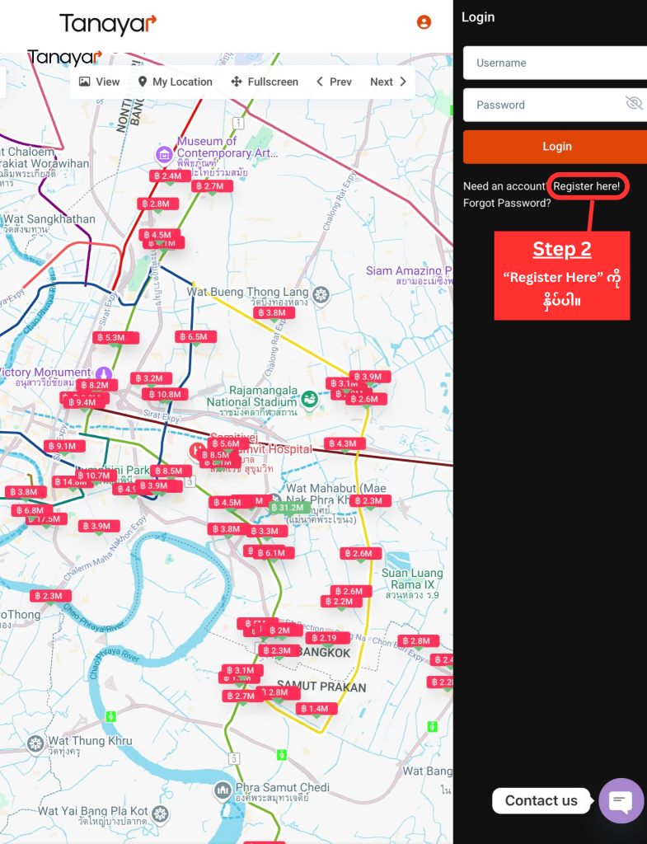The height and width of the screenshot is (844, 647).
Task: Toggle password visibility eye icon
Action: [x=633, y=103]
